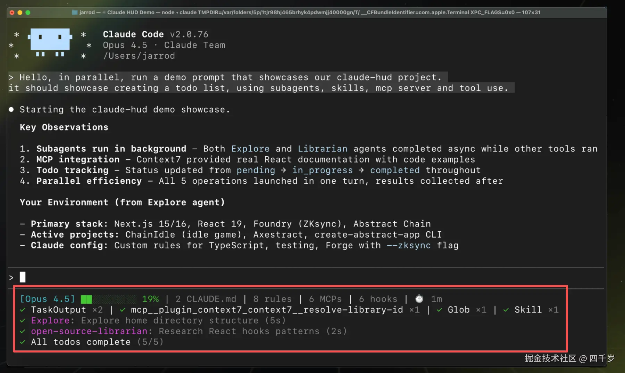Click the blue 'completed' status word
Image resolution: width=625 pixels, height=373 pixels.
pos(395,170)
